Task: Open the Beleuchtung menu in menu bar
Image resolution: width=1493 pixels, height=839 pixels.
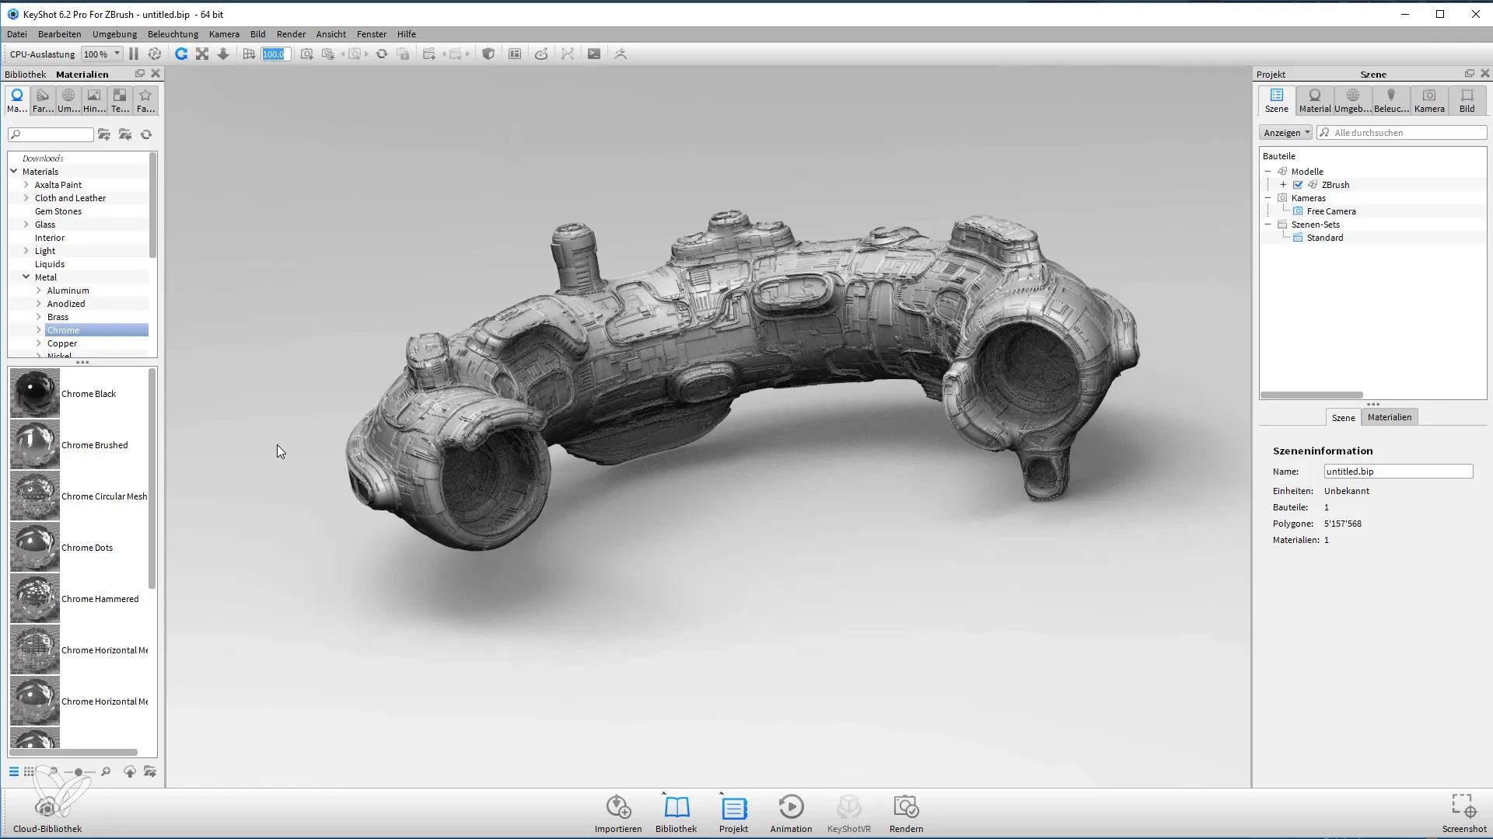Action: (173, 34)
